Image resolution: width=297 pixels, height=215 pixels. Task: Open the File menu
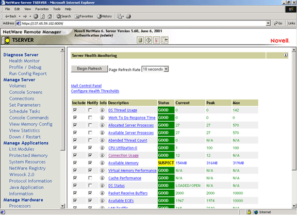click(x=7, y=9)
